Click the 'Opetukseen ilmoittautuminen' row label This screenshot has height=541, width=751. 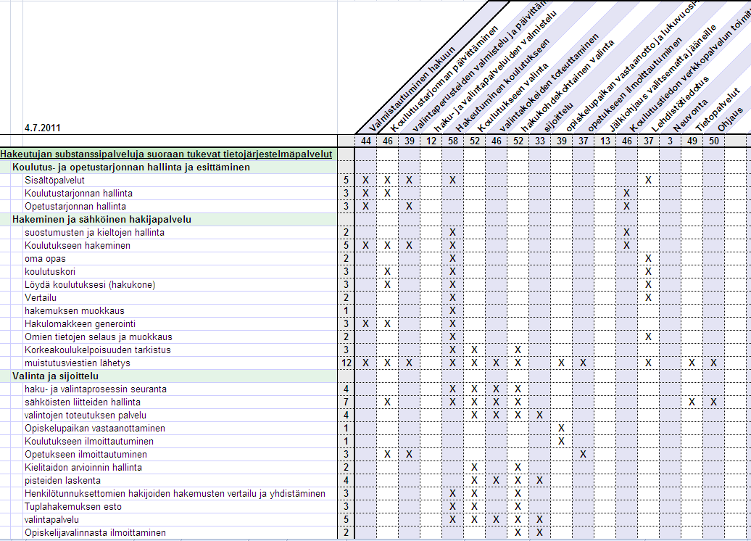[x=86, y=454]
